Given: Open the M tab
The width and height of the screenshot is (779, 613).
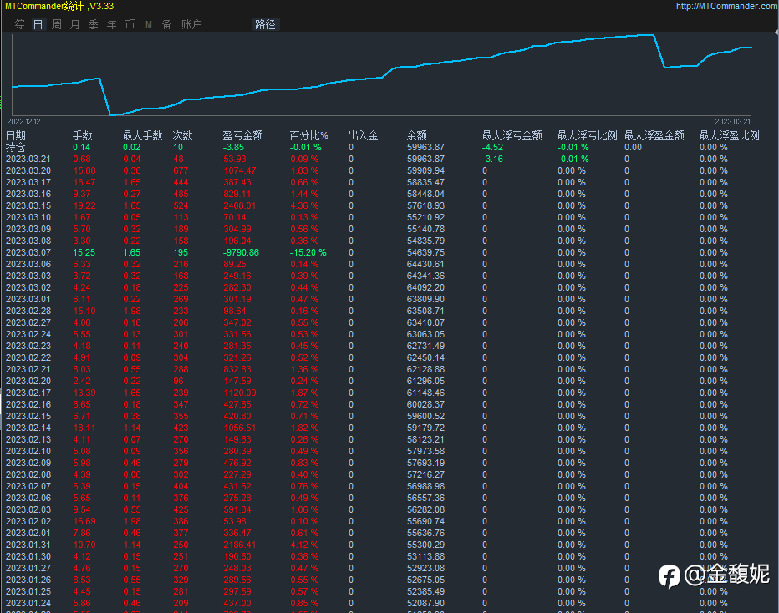Looking at the screenshot, I should point(149,24).
